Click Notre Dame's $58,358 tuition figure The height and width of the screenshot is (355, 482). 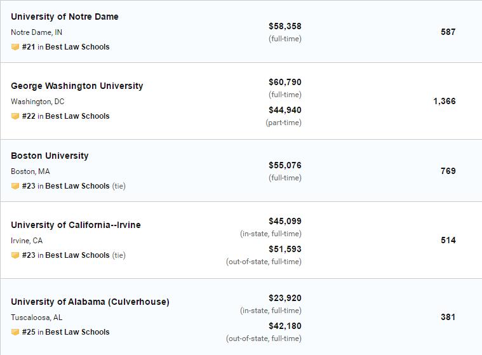pos(285,26)
